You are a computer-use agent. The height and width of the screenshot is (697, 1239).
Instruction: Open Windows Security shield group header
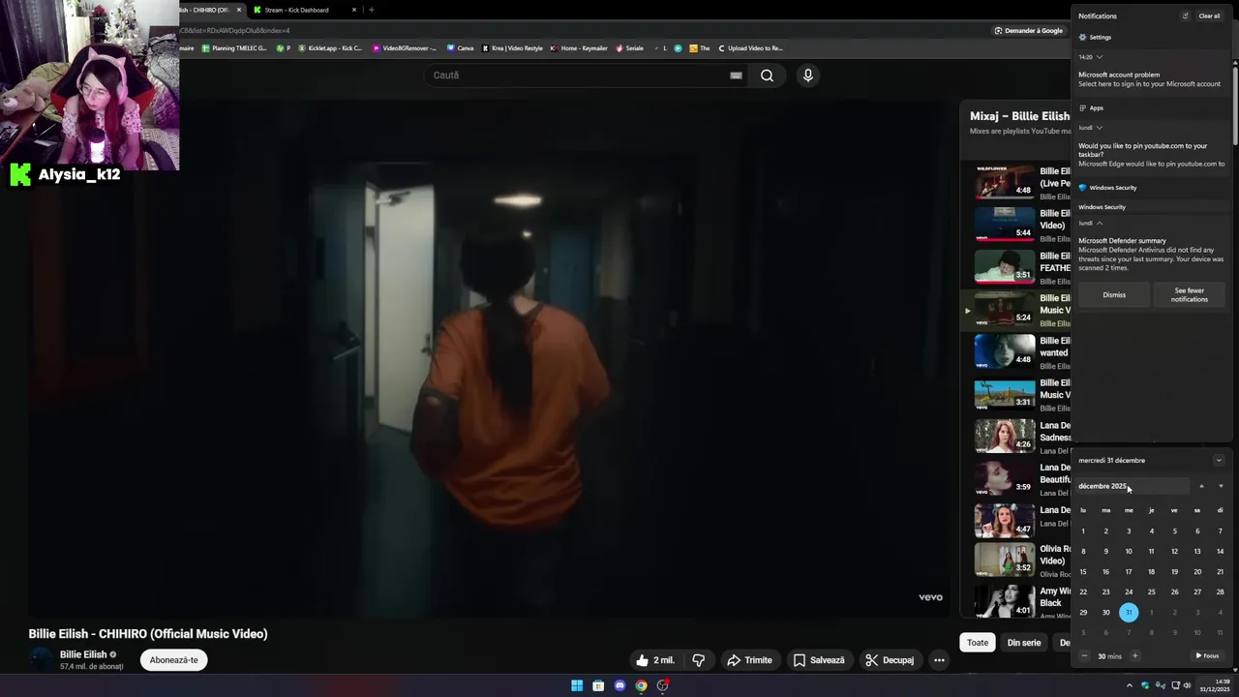tap(1107, 188)
